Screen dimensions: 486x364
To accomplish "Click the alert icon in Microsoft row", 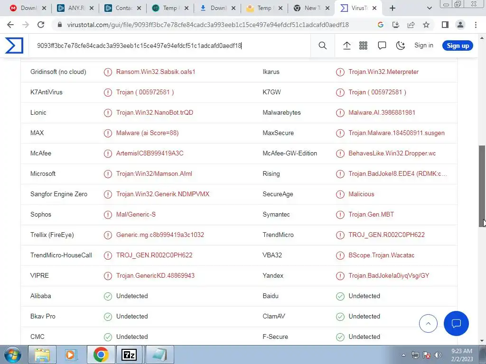I will pos(108,174).
